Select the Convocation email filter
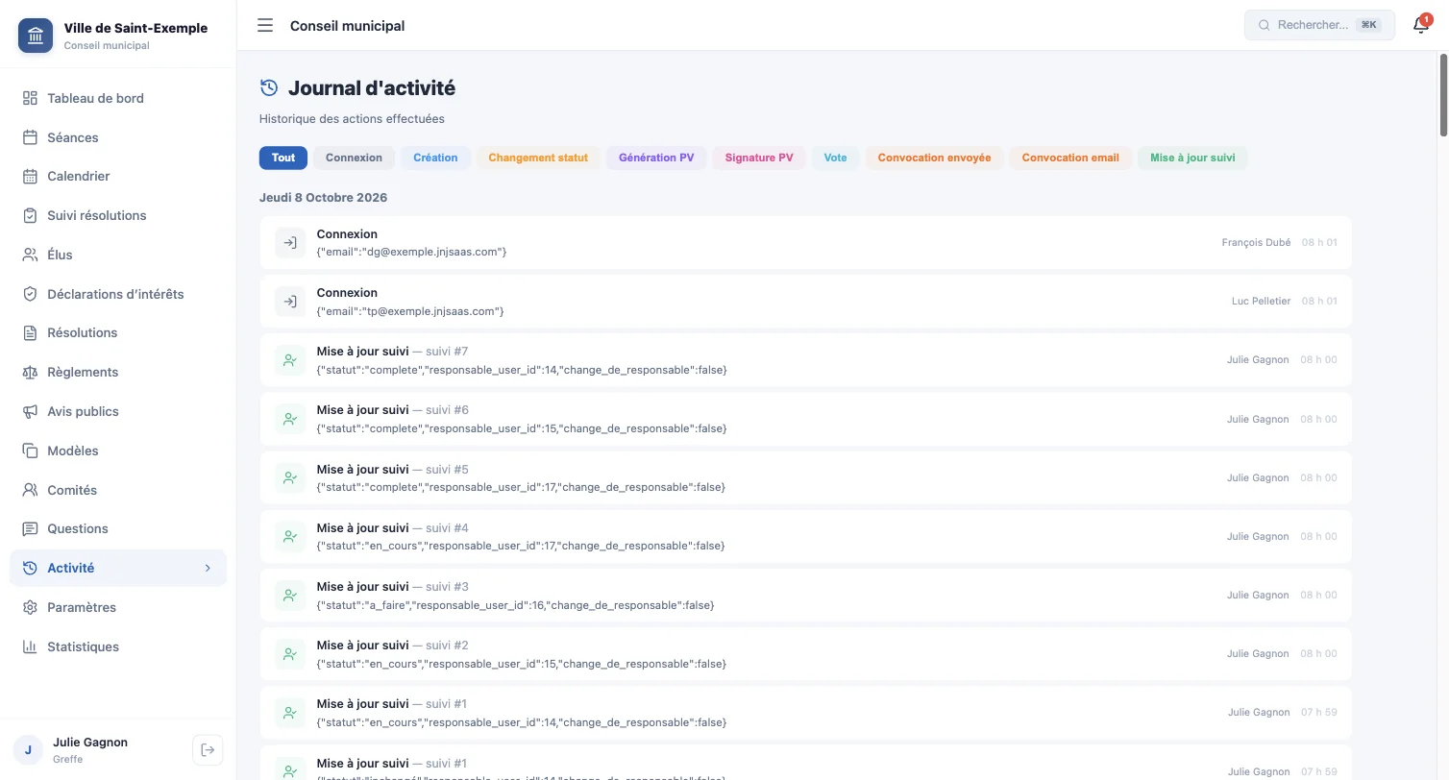 (x=1070, y=158)
